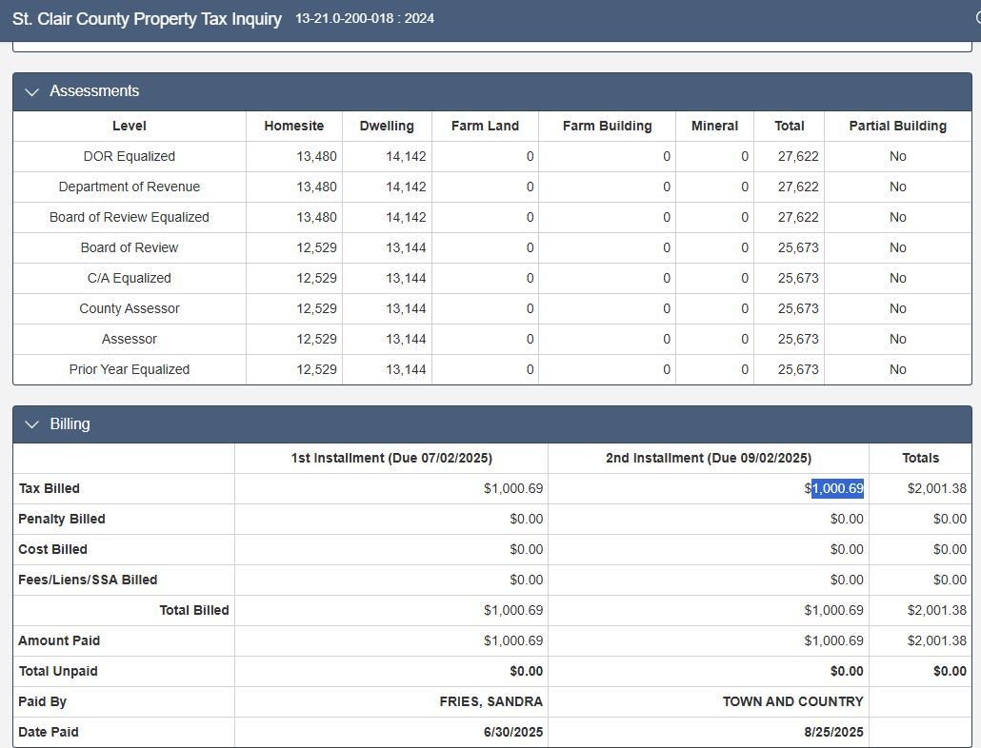Click the Prior Year Equalized row label
This screenshot has height=748, width=981.
point(130,369)
